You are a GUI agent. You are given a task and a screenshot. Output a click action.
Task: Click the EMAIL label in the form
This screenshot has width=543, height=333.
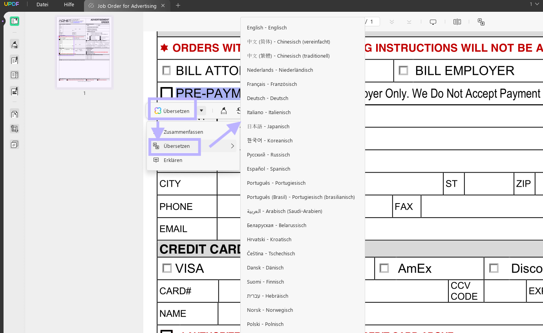click(x=173, y=229)
